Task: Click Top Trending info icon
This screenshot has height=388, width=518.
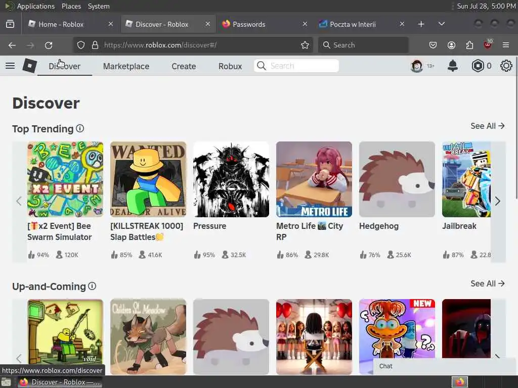Action: point(80,128)
